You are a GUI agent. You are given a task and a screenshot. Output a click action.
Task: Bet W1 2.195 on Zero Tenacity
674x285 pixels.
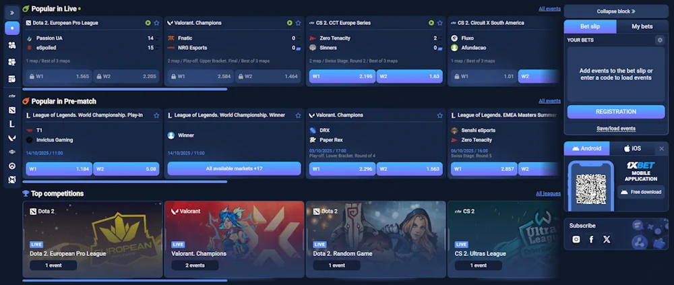pyautogui.click(x=342, y=77)
